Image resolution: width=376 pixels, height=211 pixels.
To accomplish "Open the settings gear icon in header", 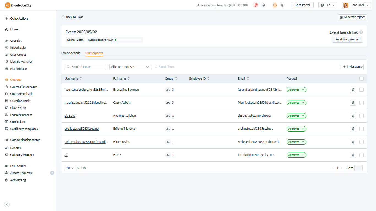I will pyautogui.click(x=282, y=5).
